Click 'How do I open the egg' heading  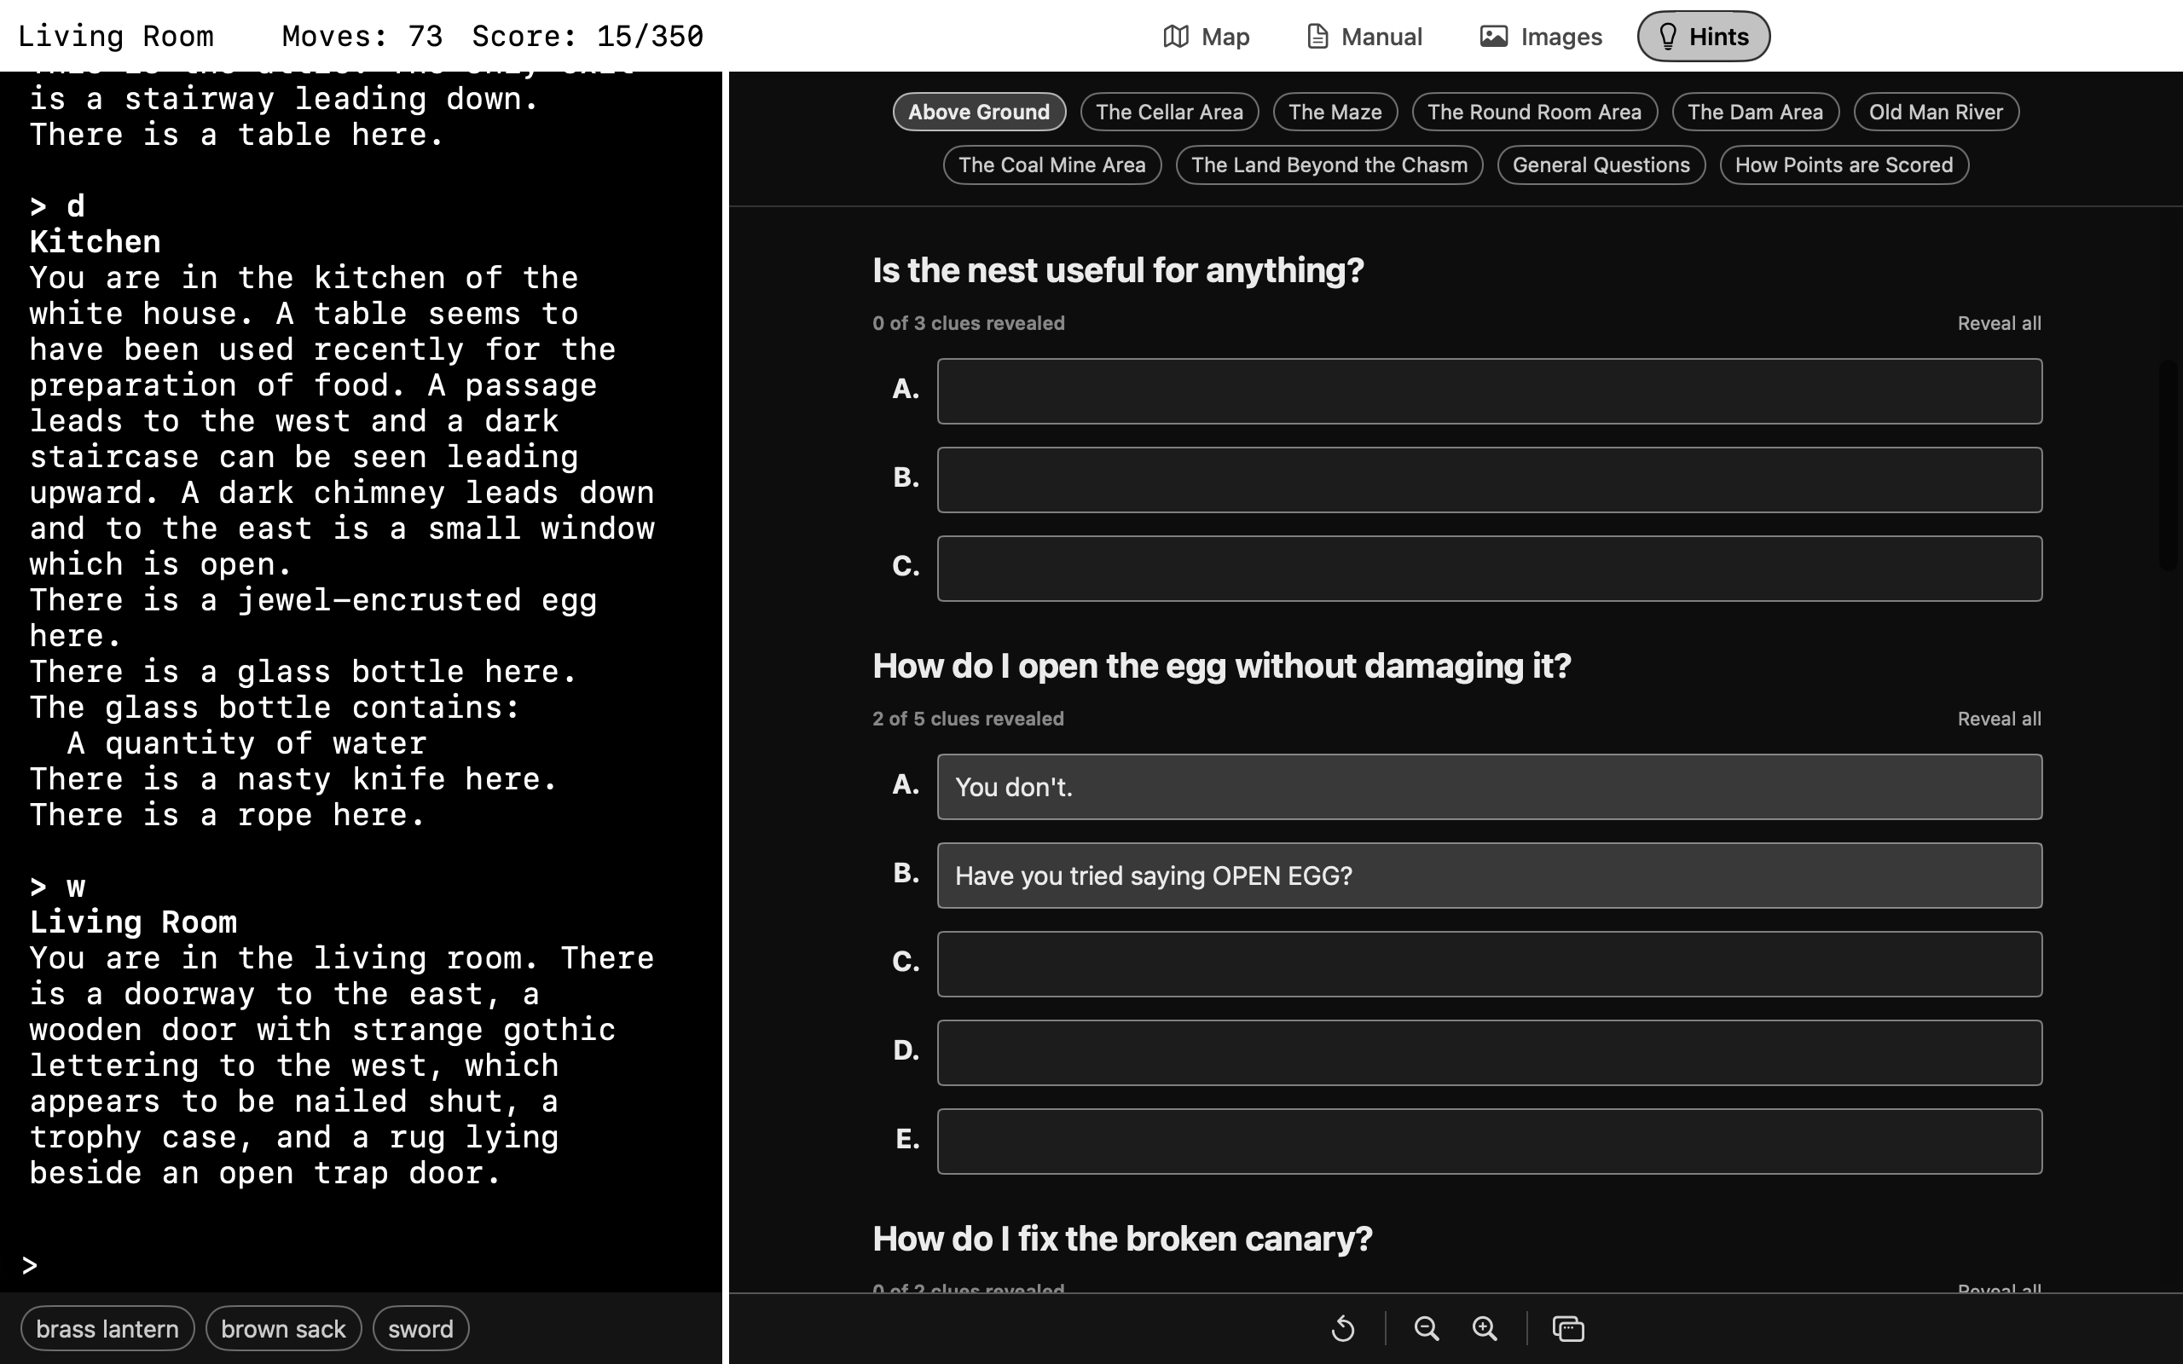pyautogui.click(x=1221, y=666)
